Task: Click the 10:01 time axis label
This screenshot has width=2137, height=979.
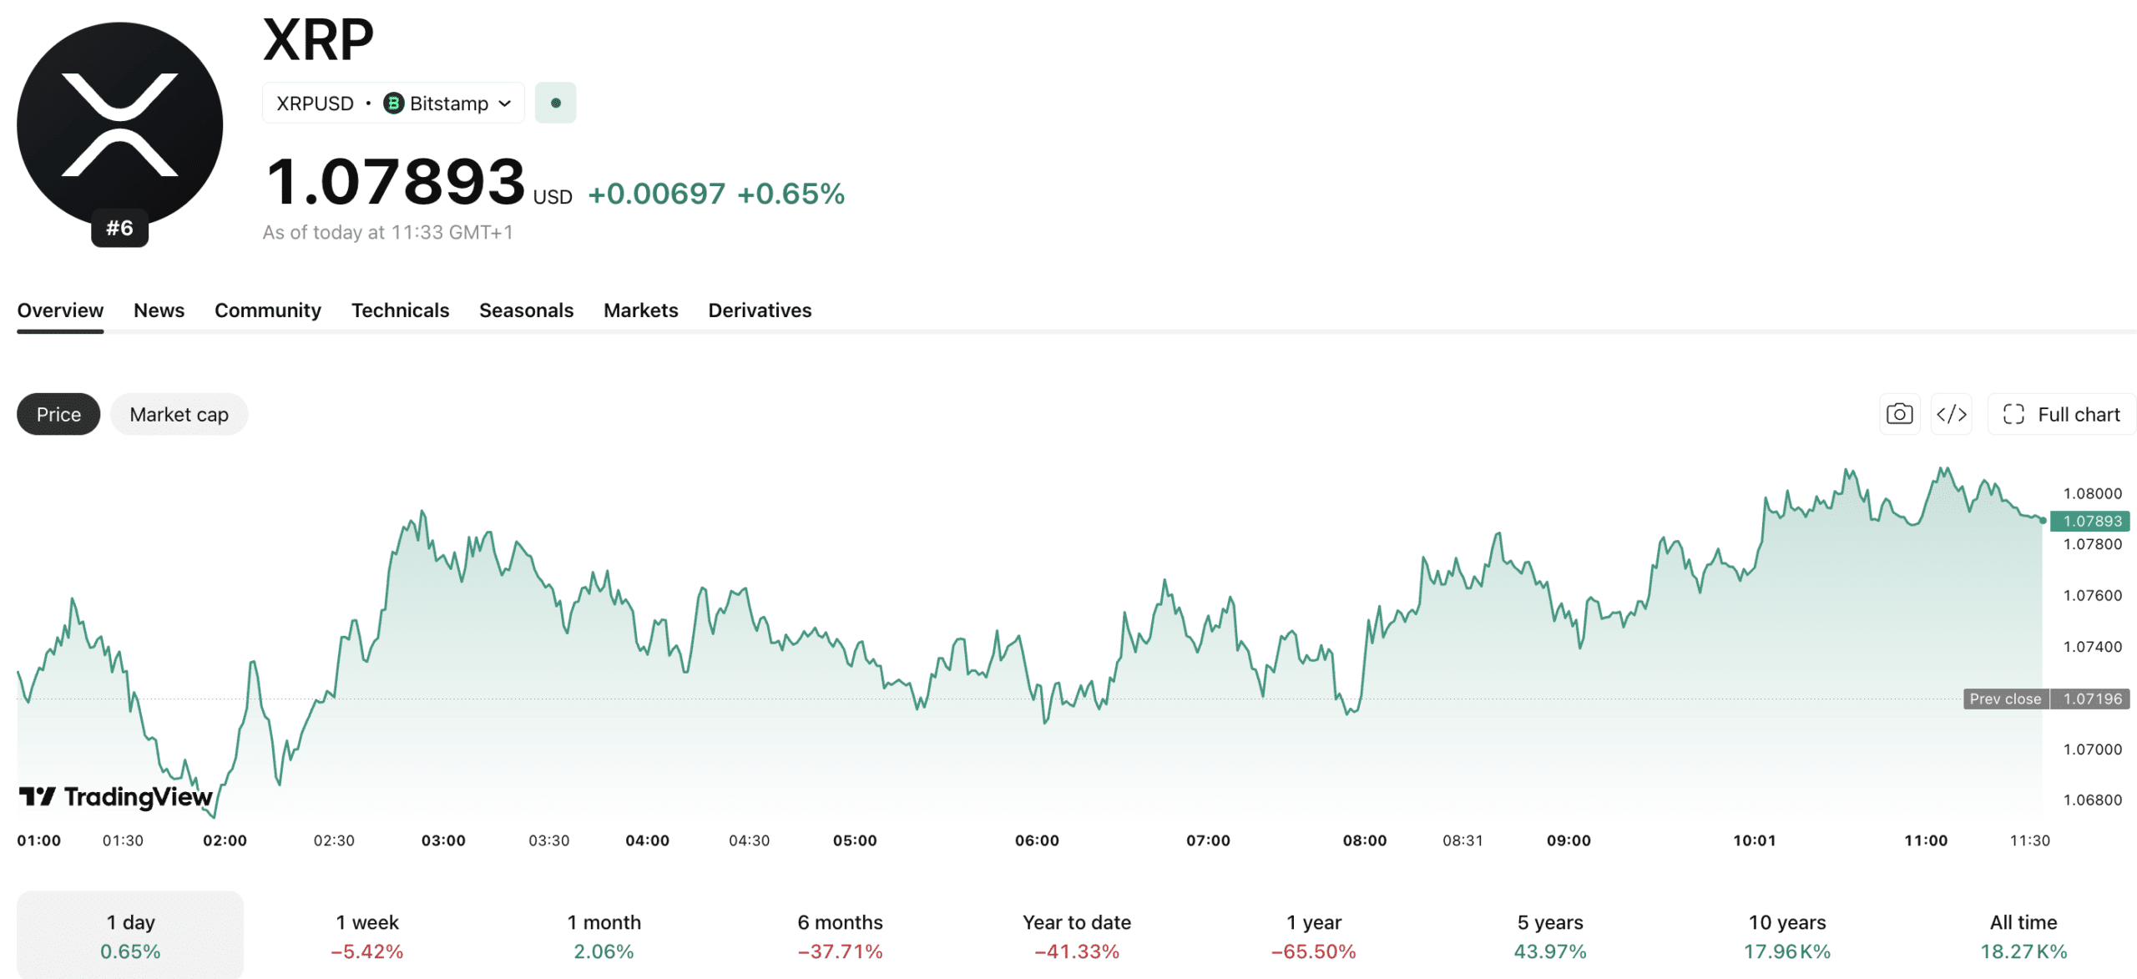Action: [x=1755, y=840]
